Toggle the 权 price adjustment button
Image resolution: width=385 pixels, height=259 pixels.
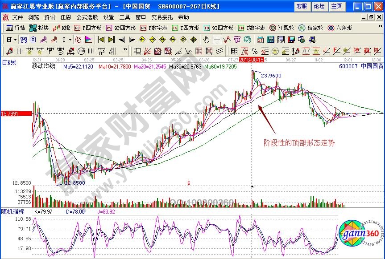pyautogui.click(x=79, y=40)
